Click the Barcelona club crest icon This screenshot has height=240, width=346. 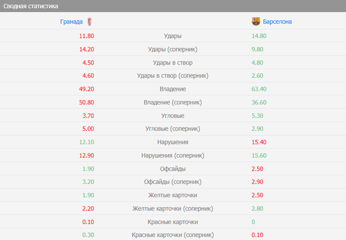click(256, 22)
